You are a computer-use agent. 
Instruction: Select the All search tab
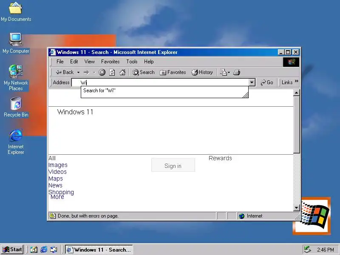52,158
